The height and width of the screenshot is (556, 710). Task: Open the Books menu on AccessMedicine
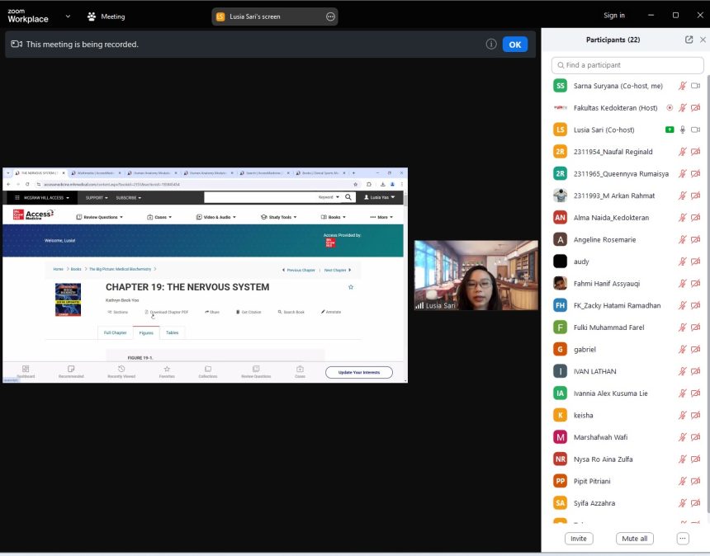tap(334, 217)
